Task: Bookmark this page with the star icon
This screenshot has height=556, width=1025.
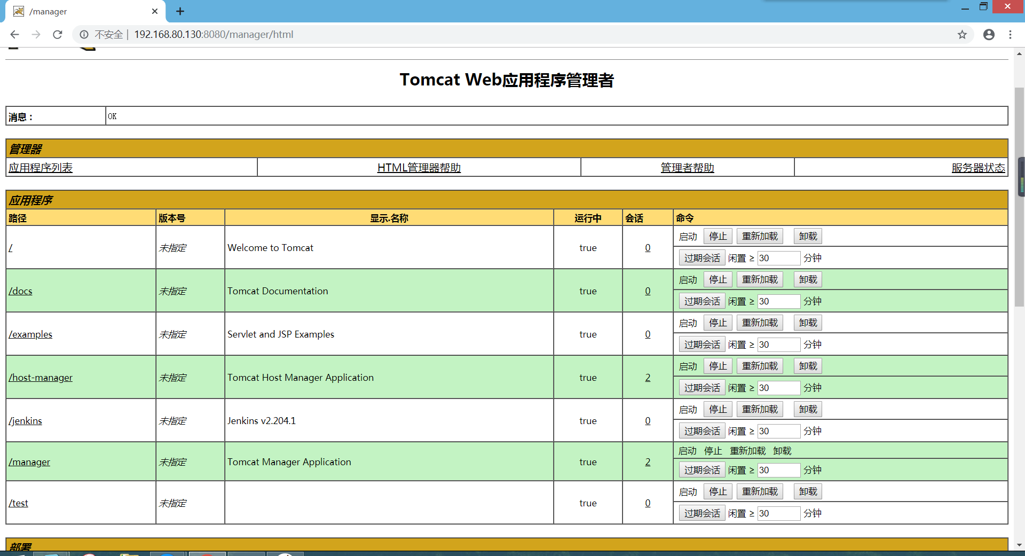Action: tap(962, 35)
